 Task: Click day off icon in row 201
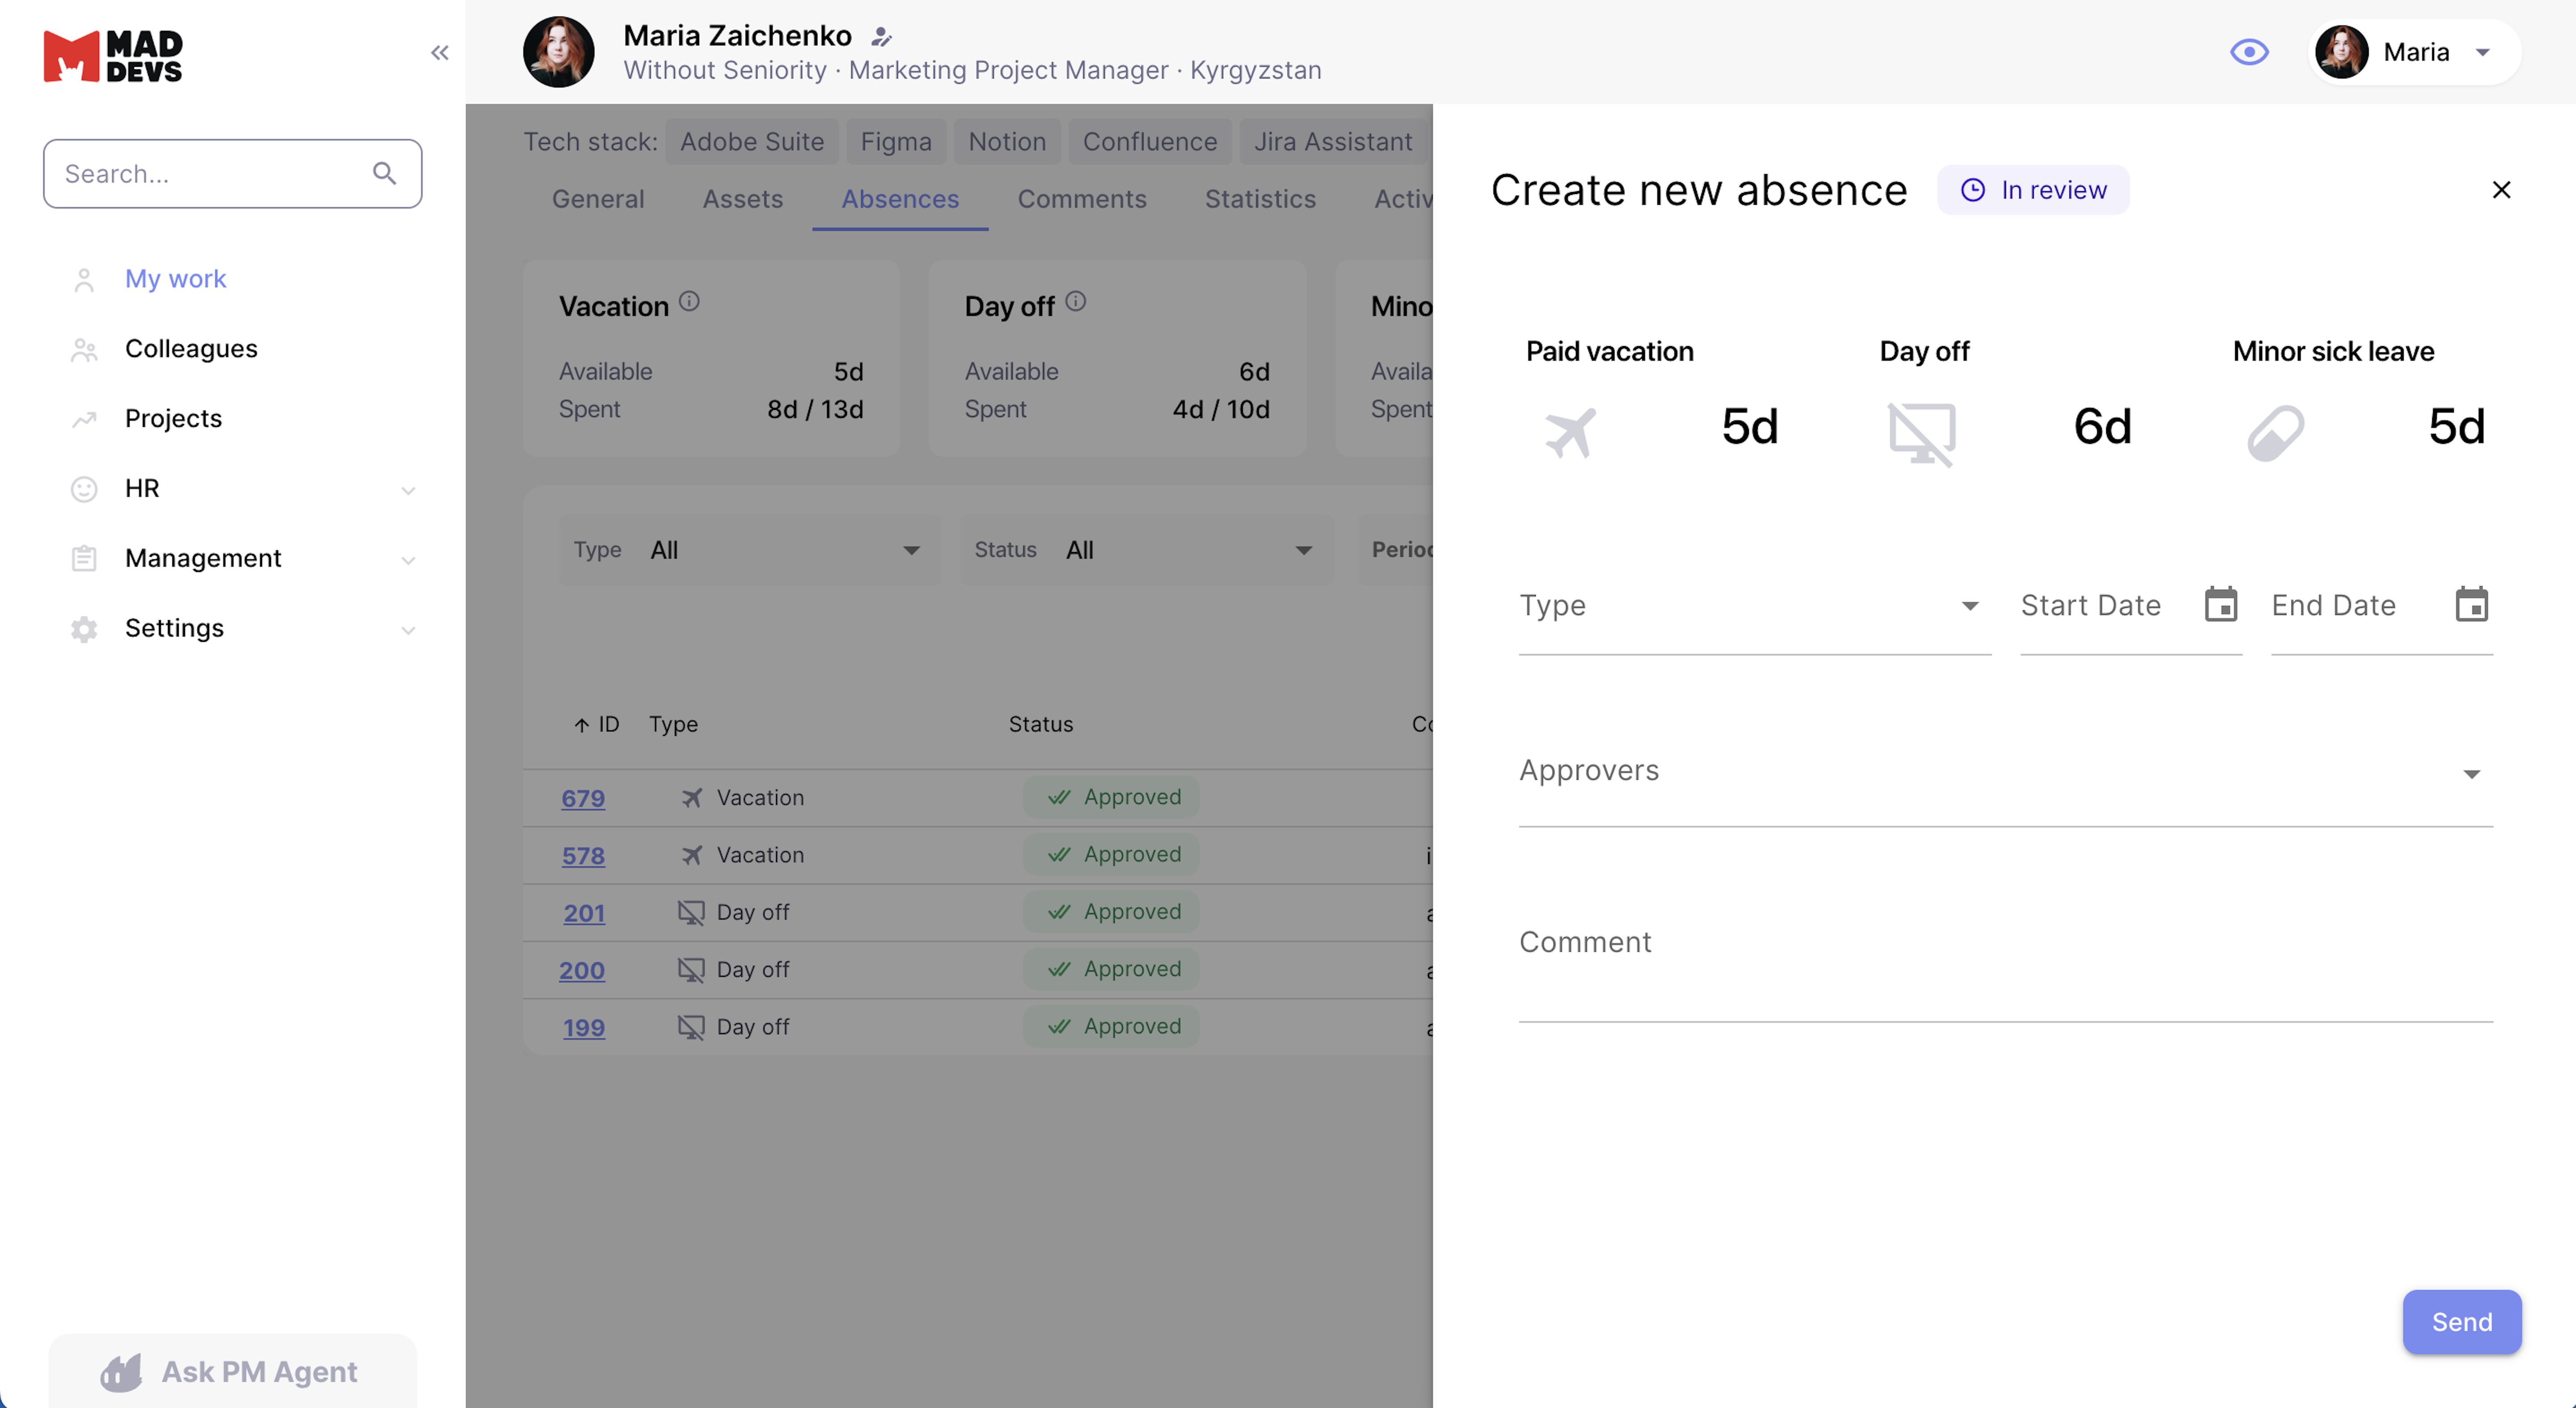[691, 913]
